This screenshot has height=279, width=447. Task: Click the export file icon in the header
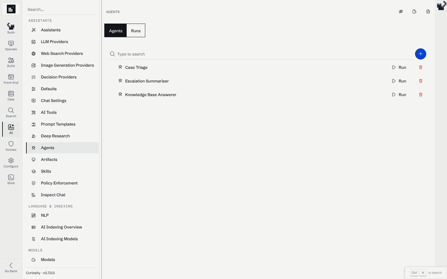click(414, 12)
